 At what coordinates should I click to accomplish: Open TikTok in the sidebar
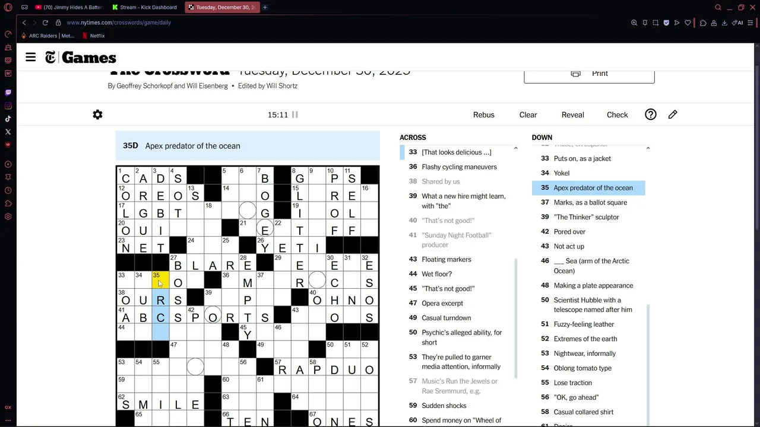coord(8,119)
